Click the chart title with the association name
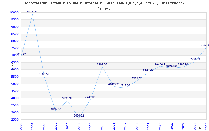 (104, 3)
